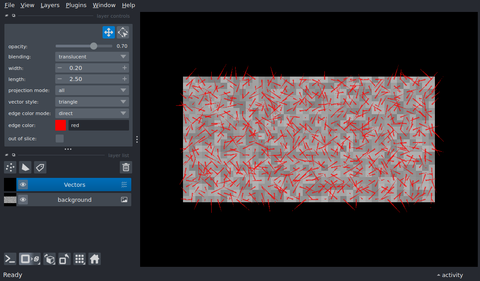Select the transform mode icon

(x=123, y=32)
